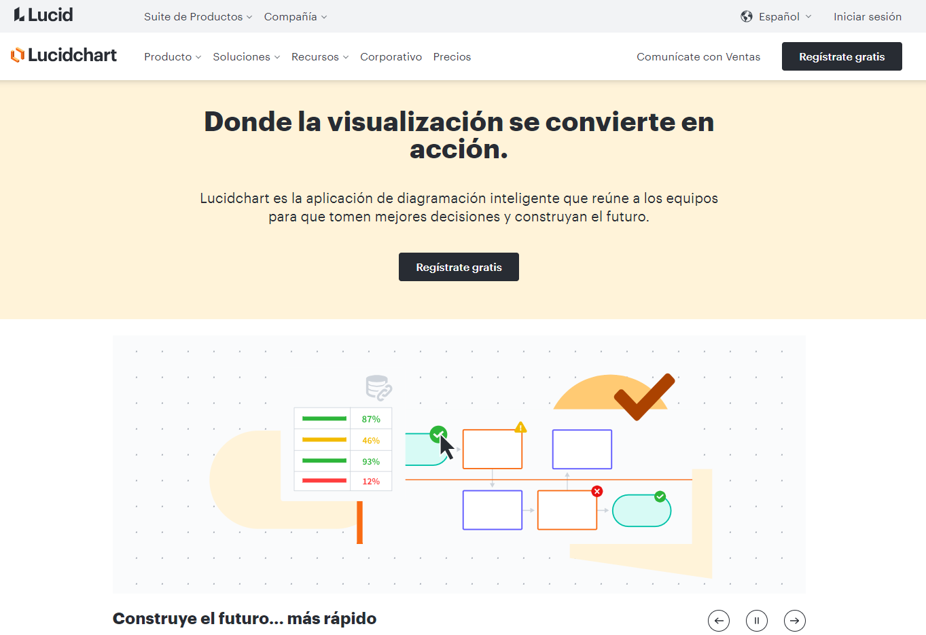Open Suite de Productos dropdown
926x635 pixels.
[198, 16]
